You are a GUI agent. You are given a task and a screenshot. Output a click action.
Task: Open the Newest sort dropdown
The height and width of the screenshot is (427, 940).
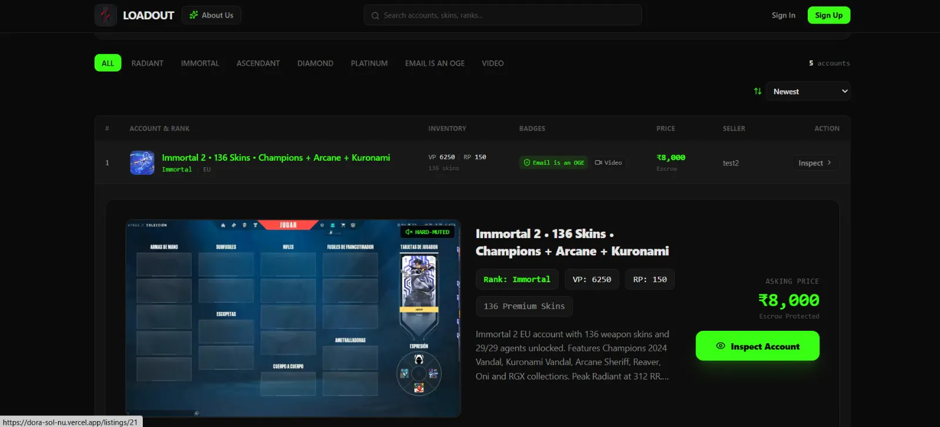(808, 91)
